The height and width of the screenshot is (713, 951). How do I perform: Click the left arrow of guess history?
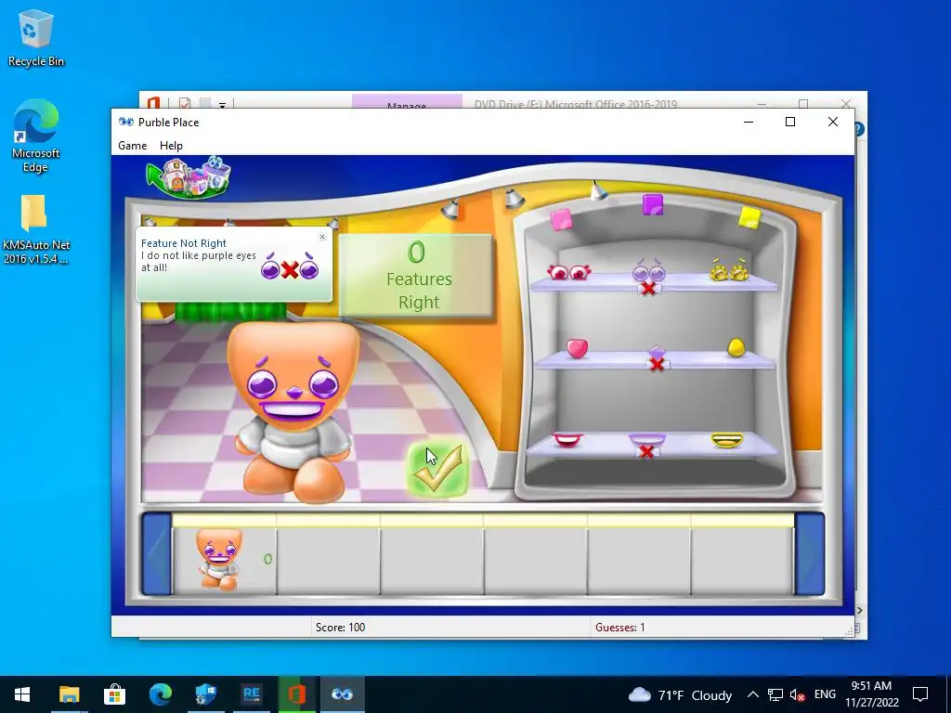tap(157, 554)
